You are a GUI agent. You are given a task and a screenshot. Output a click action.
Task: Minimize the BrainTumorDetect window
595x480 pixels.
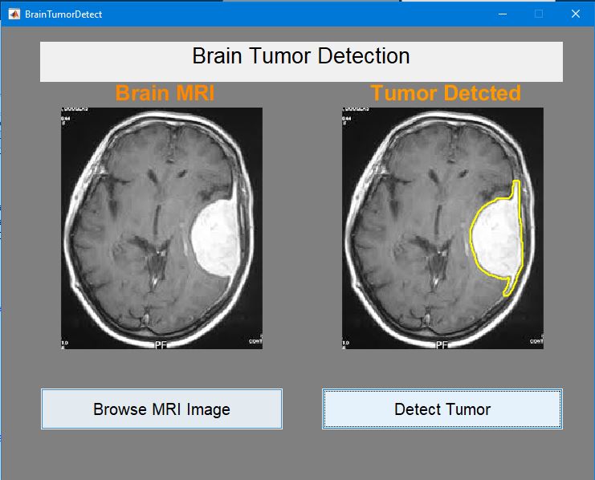point(502,14)
